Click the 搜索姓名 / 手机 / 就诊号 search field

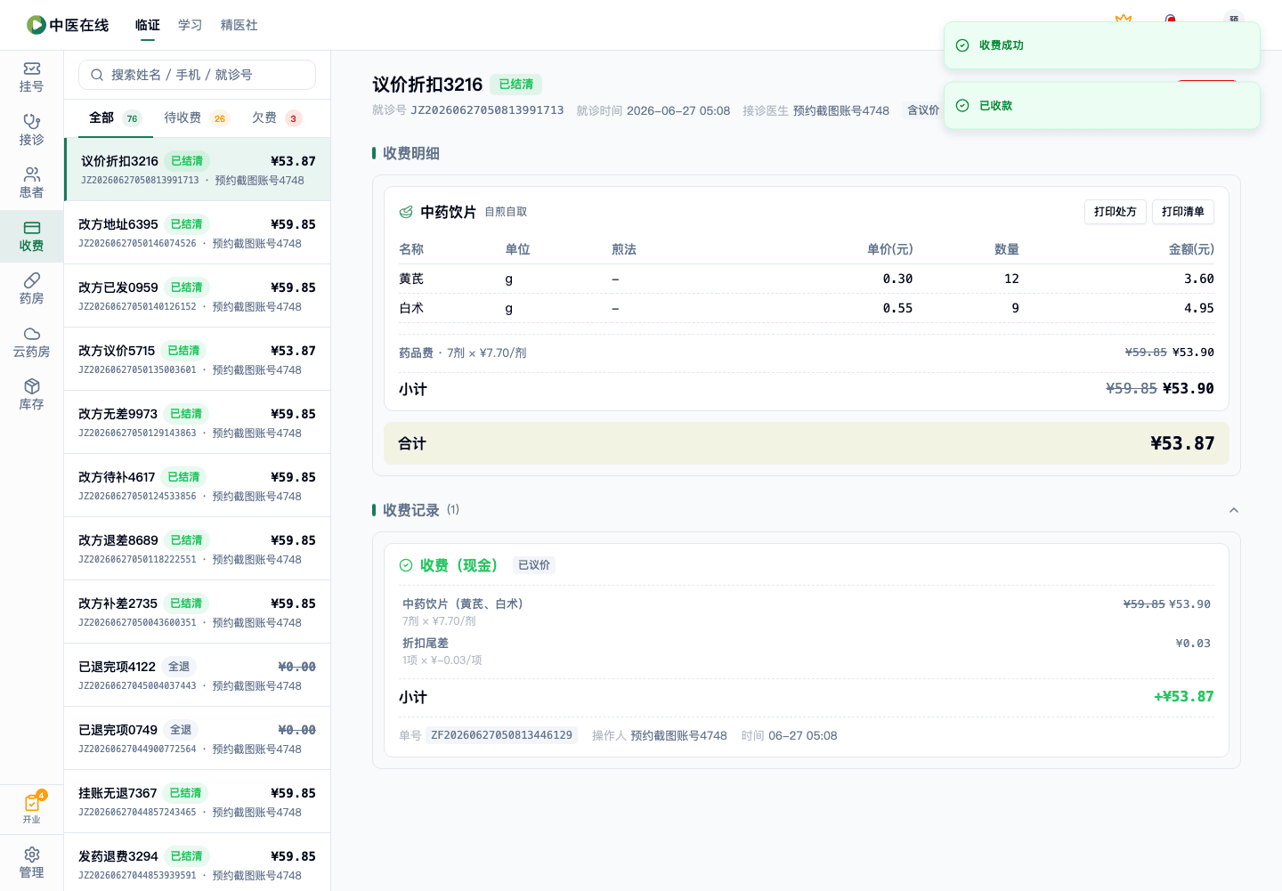[x=197, y=75]
